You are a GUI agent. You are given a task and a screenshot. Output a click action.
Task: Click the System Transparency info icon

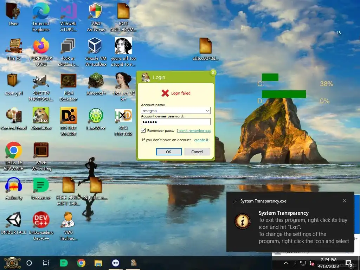pos(243,221)
